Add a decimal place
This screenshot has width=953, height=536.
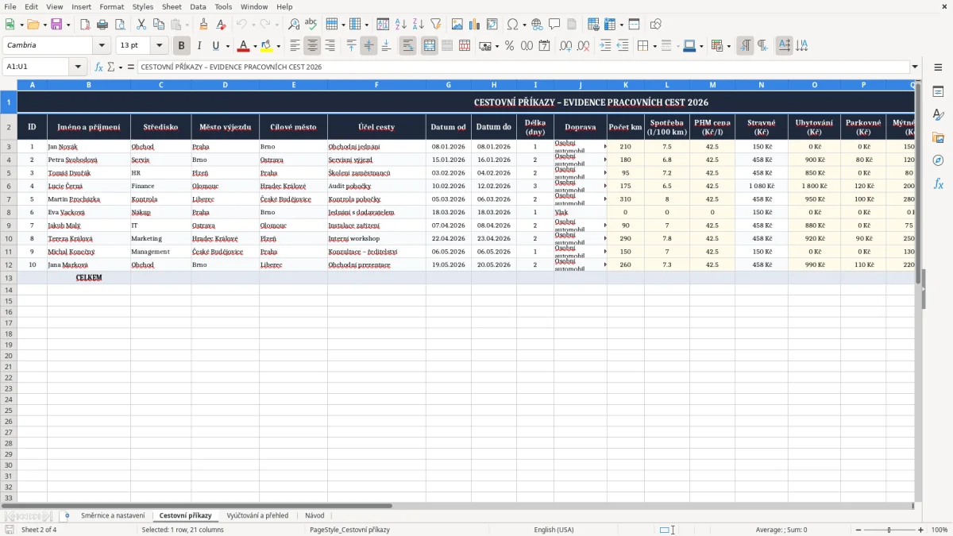(x=566, y=46)
